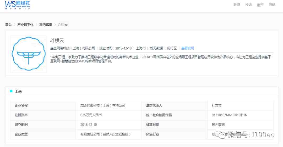Select 625万元人民币 value cell
The height and width of the screenshot is (147, 283).
(109, 115)
